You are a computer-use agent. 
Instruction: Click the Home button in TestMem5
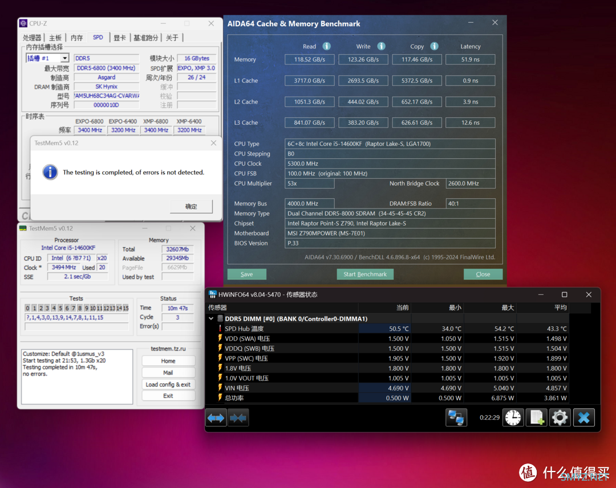pyautogui.click(x=168, y=361)
